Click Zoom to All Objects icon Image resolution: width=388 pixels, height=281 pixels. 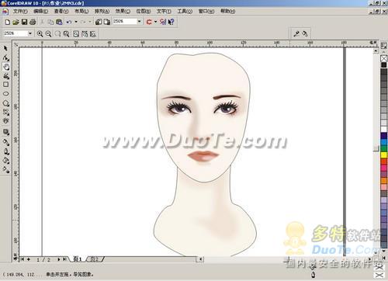click(67, 34)
